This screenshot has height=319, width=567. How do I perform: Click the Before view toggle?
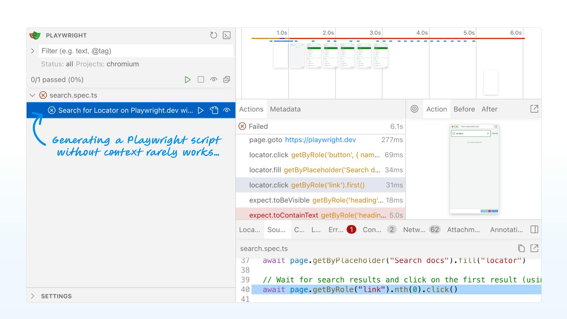464,109
